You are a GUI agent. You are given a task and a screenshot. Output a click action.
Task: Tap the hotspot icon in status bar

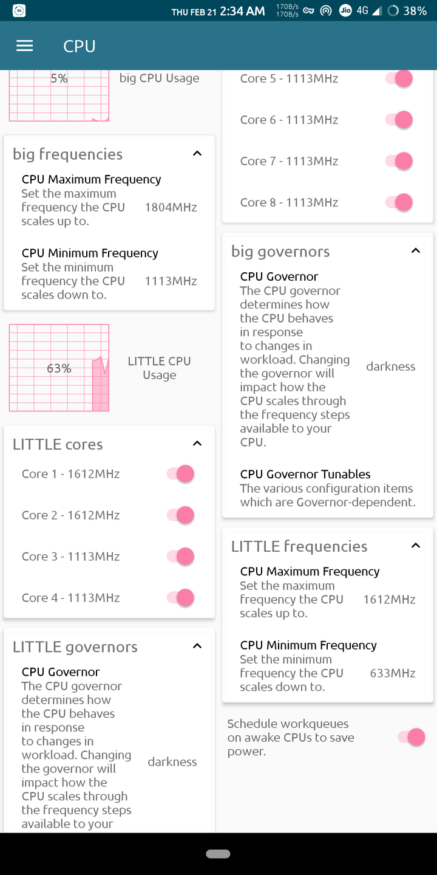[326, 11]
